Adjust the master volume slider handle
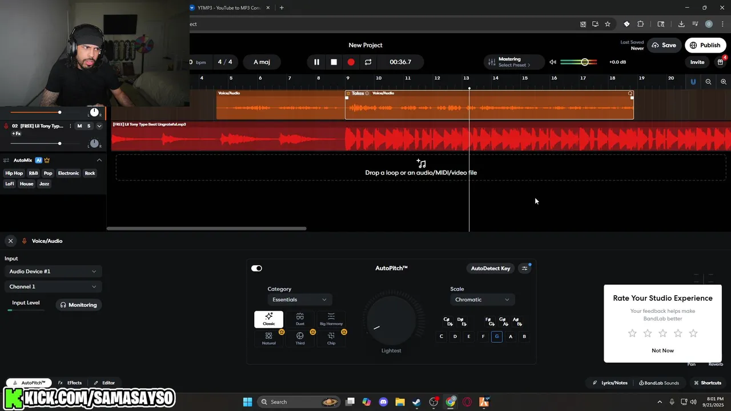Screen dimensions: 731x411 point(585,62)
